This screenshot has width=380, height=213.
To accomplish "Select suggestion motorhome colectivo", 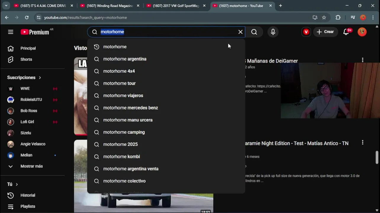I will point(166,181).
